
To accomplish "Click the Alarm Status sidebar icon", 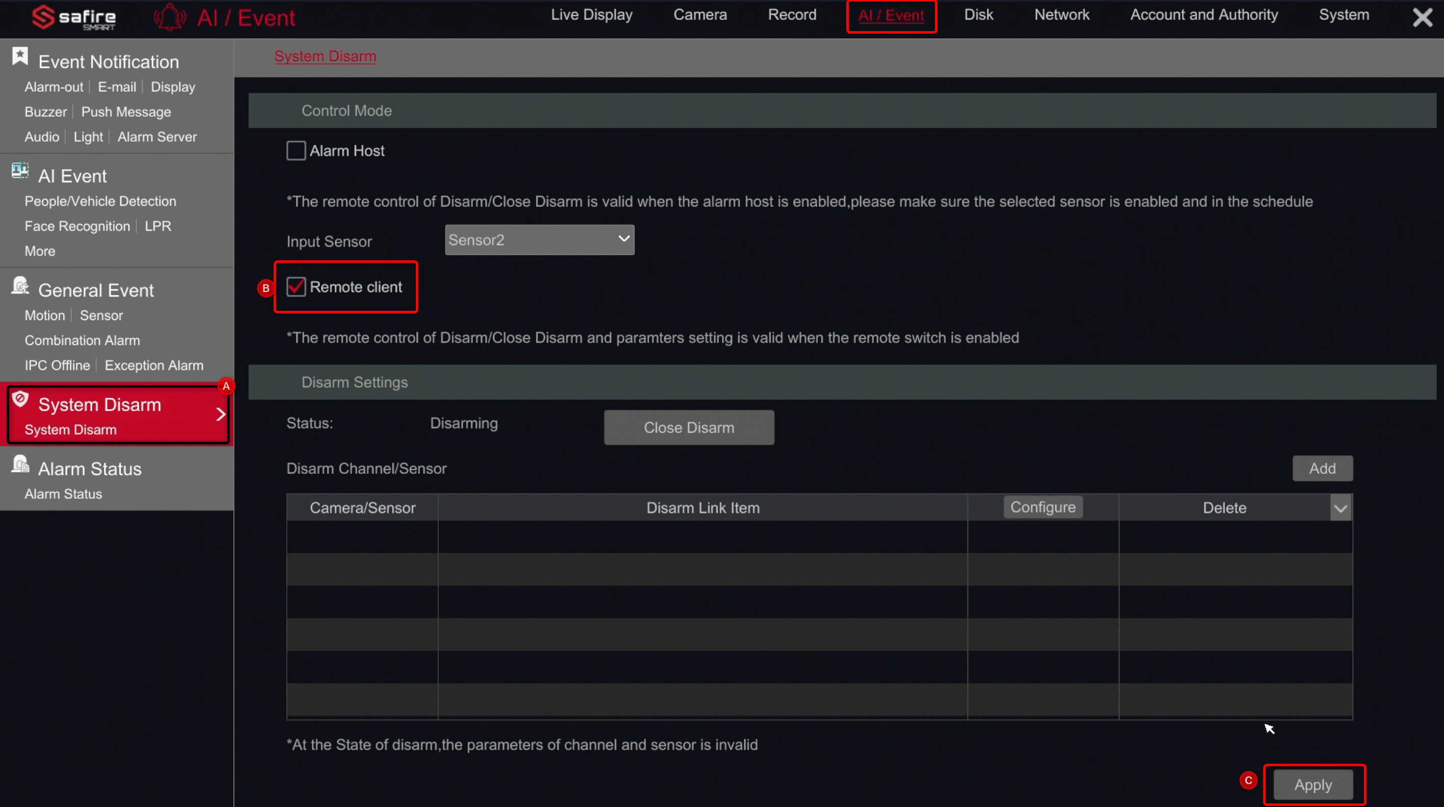I will tap(20, 464).
